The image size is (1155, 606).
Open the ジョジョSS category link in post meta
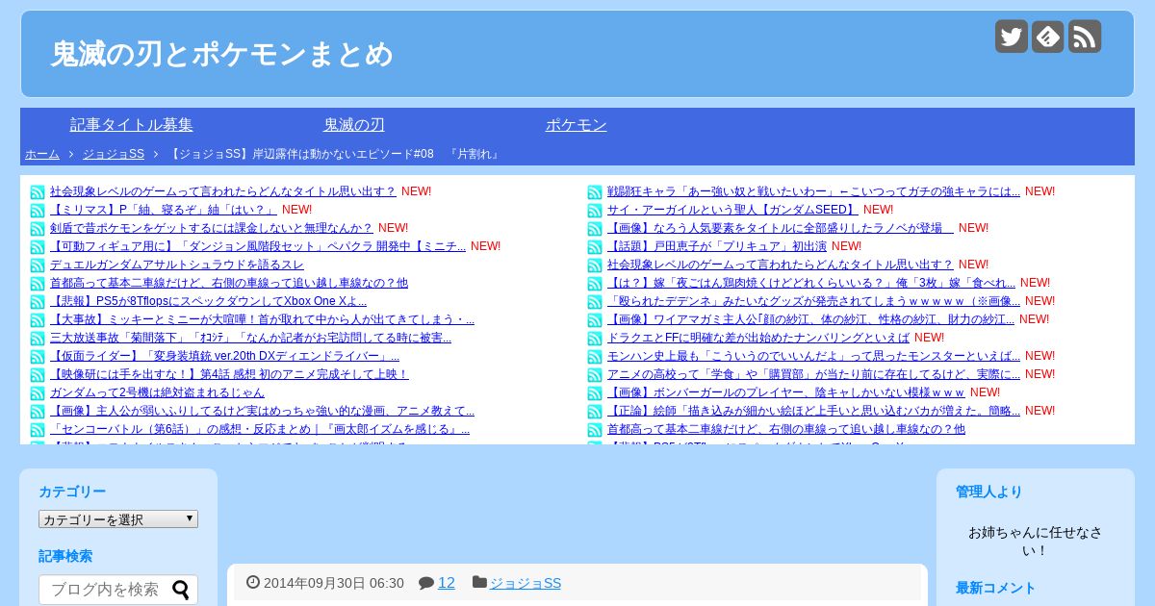[526, 583]
